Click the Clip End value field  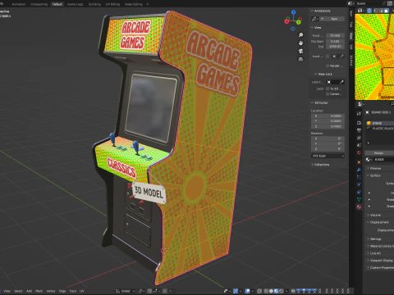(x=335, y=47)
